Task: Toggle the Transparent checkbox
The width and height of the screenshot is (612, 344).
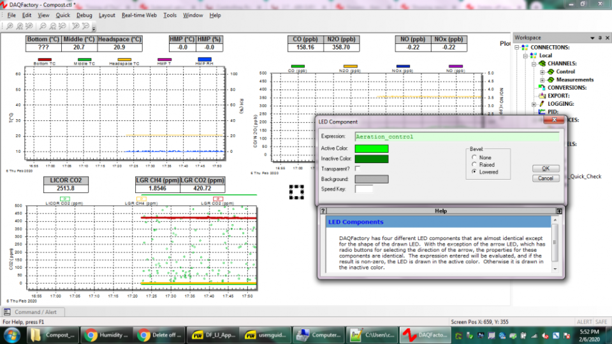Action: point(358,169)
